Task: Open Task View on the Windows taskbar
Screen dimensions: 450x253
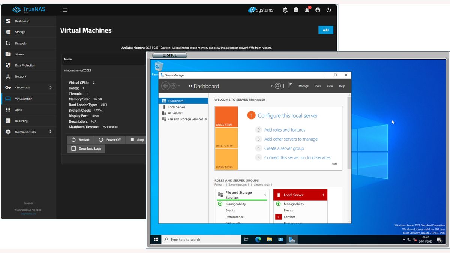Action: click(x=246, y=240)
